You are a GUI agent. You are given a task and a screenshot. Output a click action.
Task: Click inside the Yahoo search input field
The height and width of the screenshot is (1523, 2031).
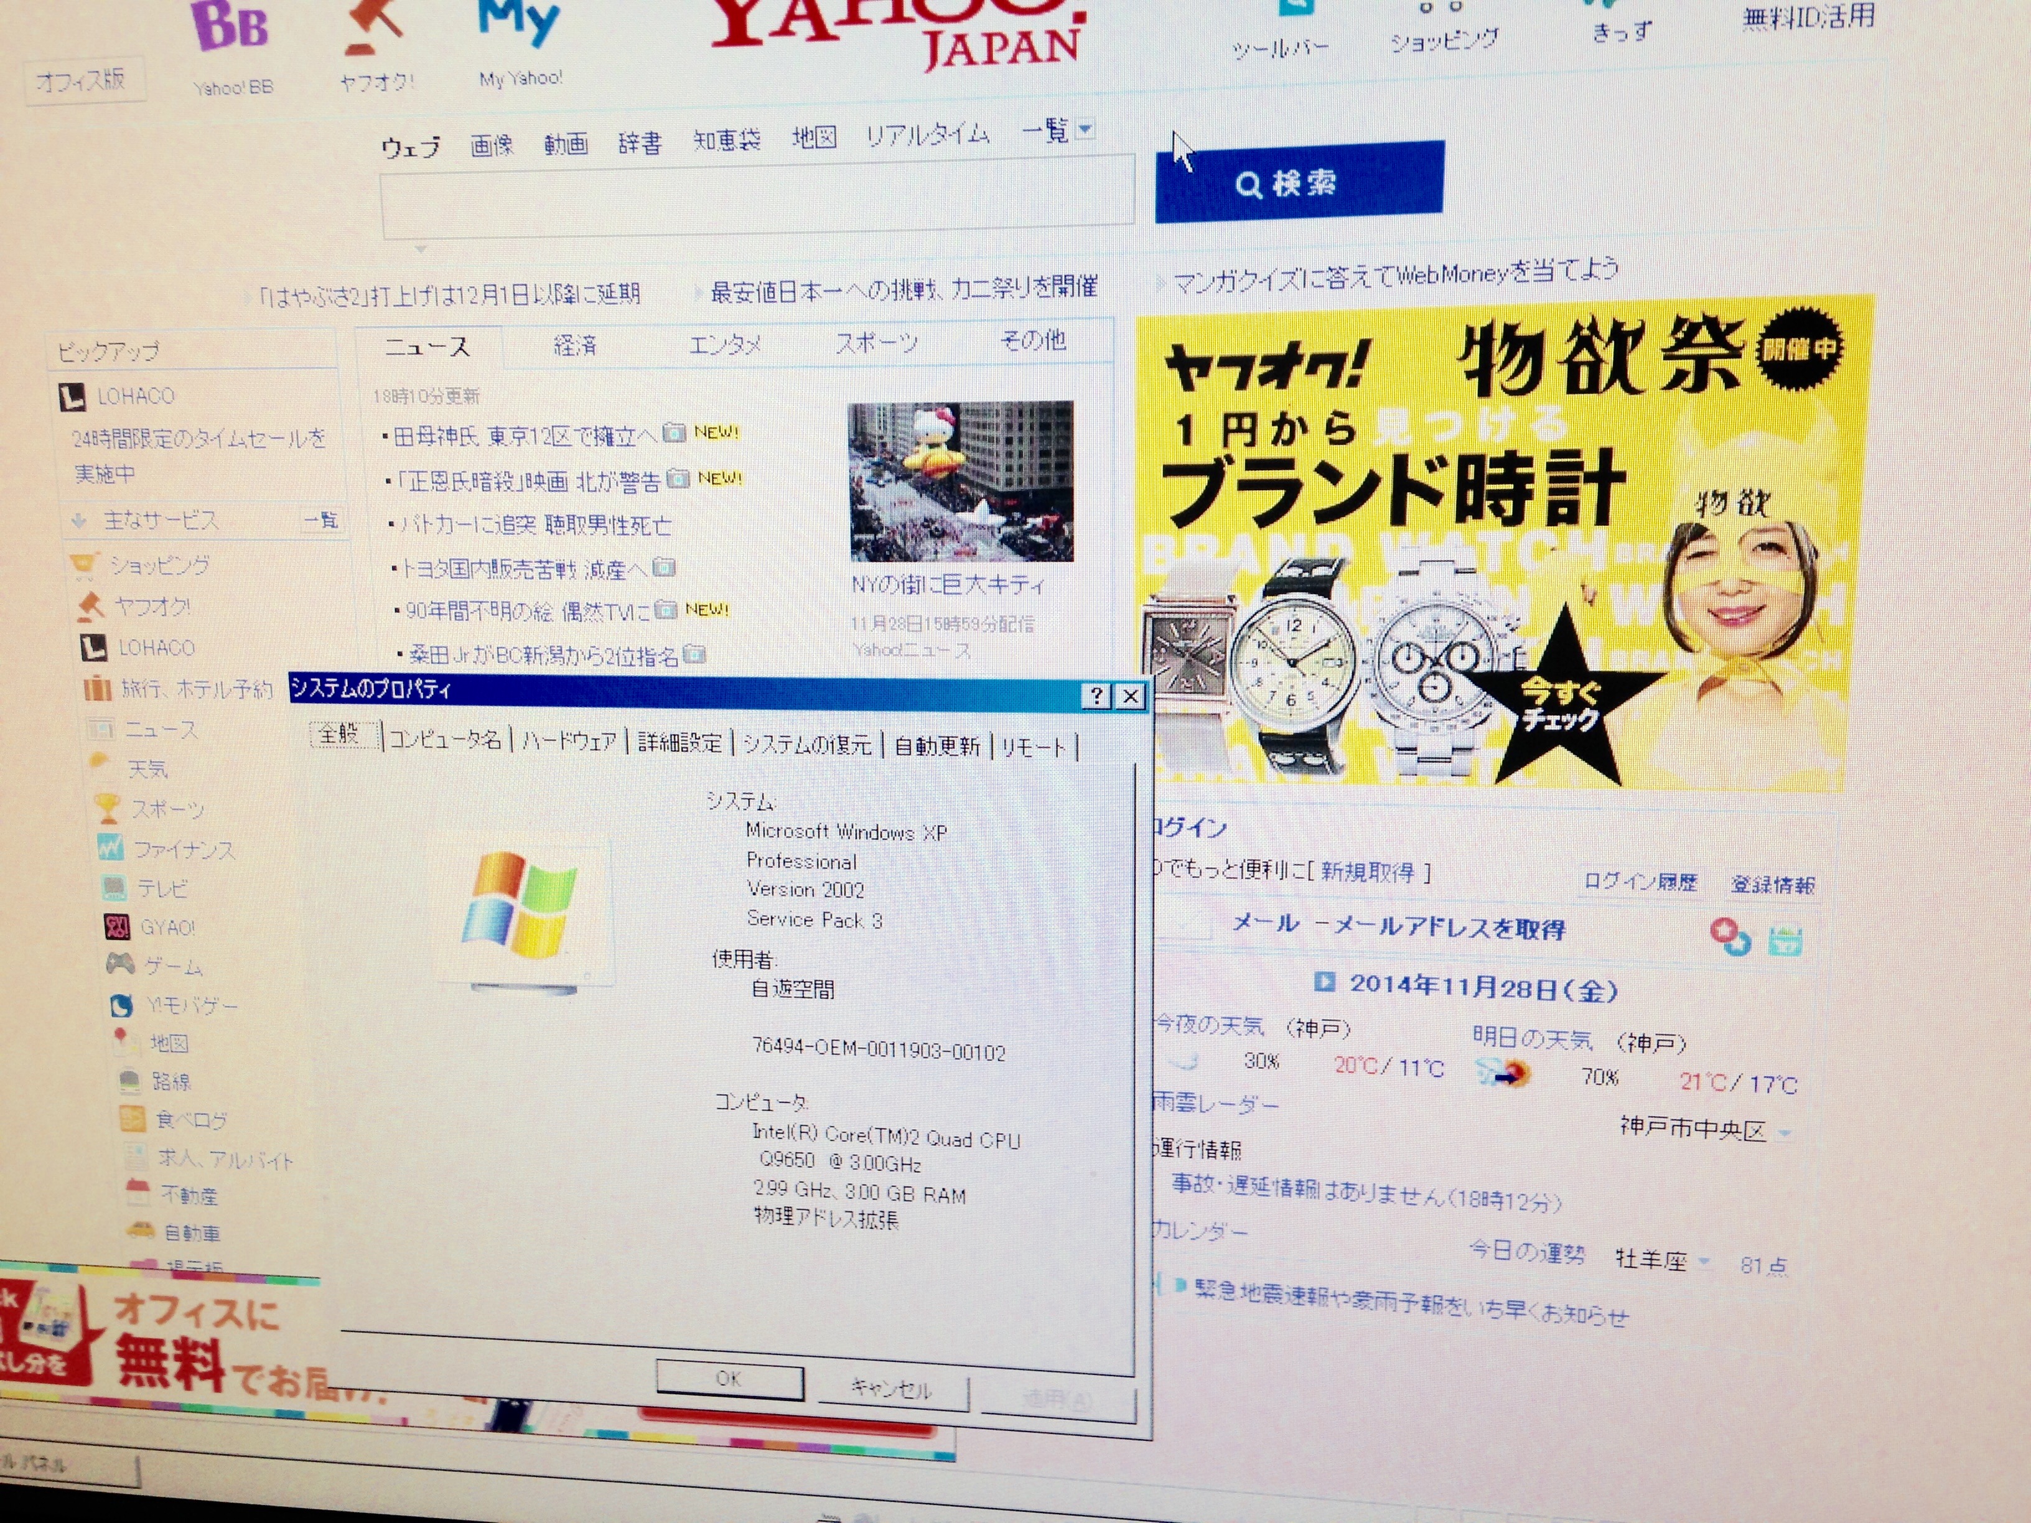tap(759, 198)
